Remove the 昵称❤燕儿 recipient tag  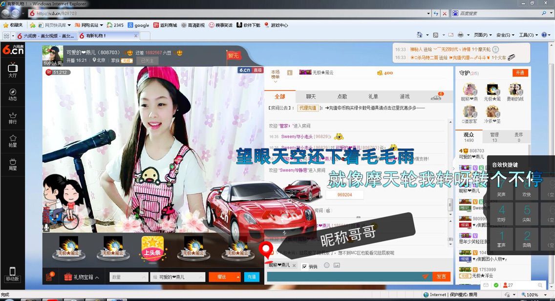pyautogui.click(x=294, y=265)
